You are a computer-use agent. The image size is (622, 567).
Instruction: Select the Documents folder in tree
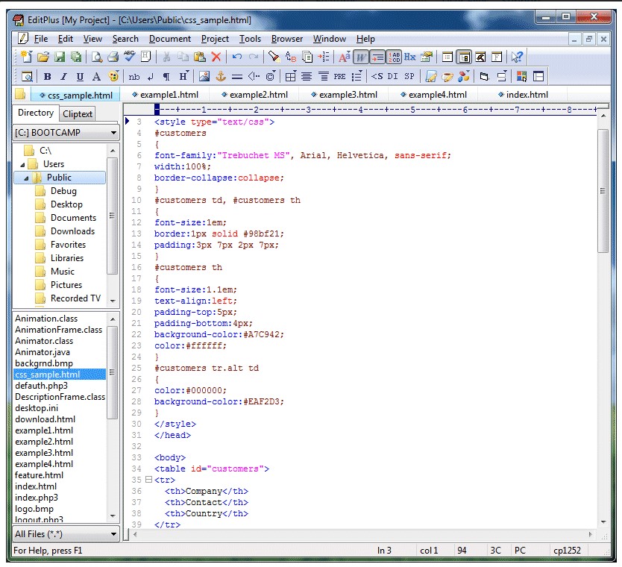click(x=73, y=218)
